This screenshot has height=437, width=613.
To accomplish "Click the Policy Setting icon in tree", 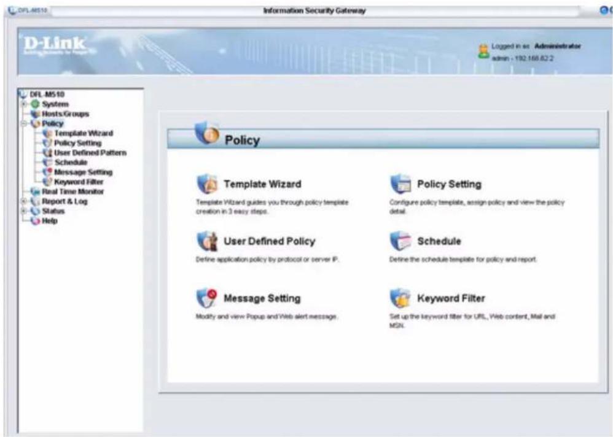I will (48, 144).
